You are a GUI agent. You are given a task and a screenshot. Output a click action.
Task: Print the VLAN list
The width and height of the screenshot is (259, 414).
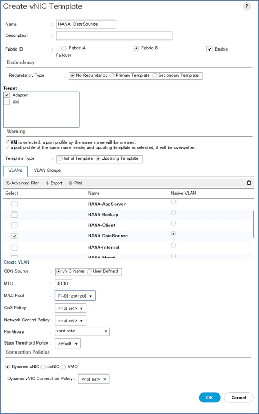tap(76, 183)
